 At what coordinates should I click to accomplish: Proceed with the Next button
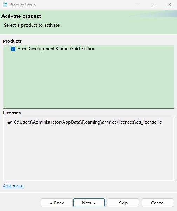click(89, 203)
